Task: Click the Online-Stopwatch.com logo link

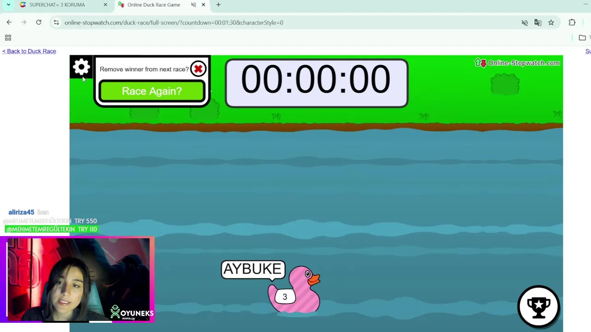Action: pos(518,63)
